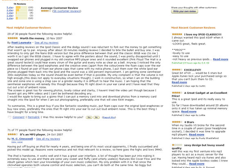Click the comment speech bubble icon
The height and width of the screenshot is (168, 245).
(x=9, y=117)
